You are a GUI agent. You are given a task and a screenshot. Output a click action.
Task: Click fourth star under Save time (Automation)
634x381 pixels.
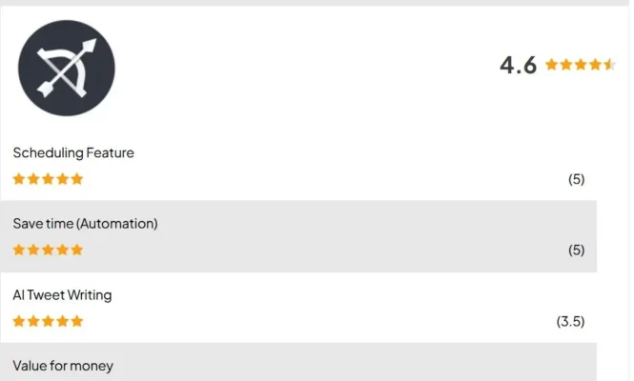pyautogui.click(x=63, y=251)
